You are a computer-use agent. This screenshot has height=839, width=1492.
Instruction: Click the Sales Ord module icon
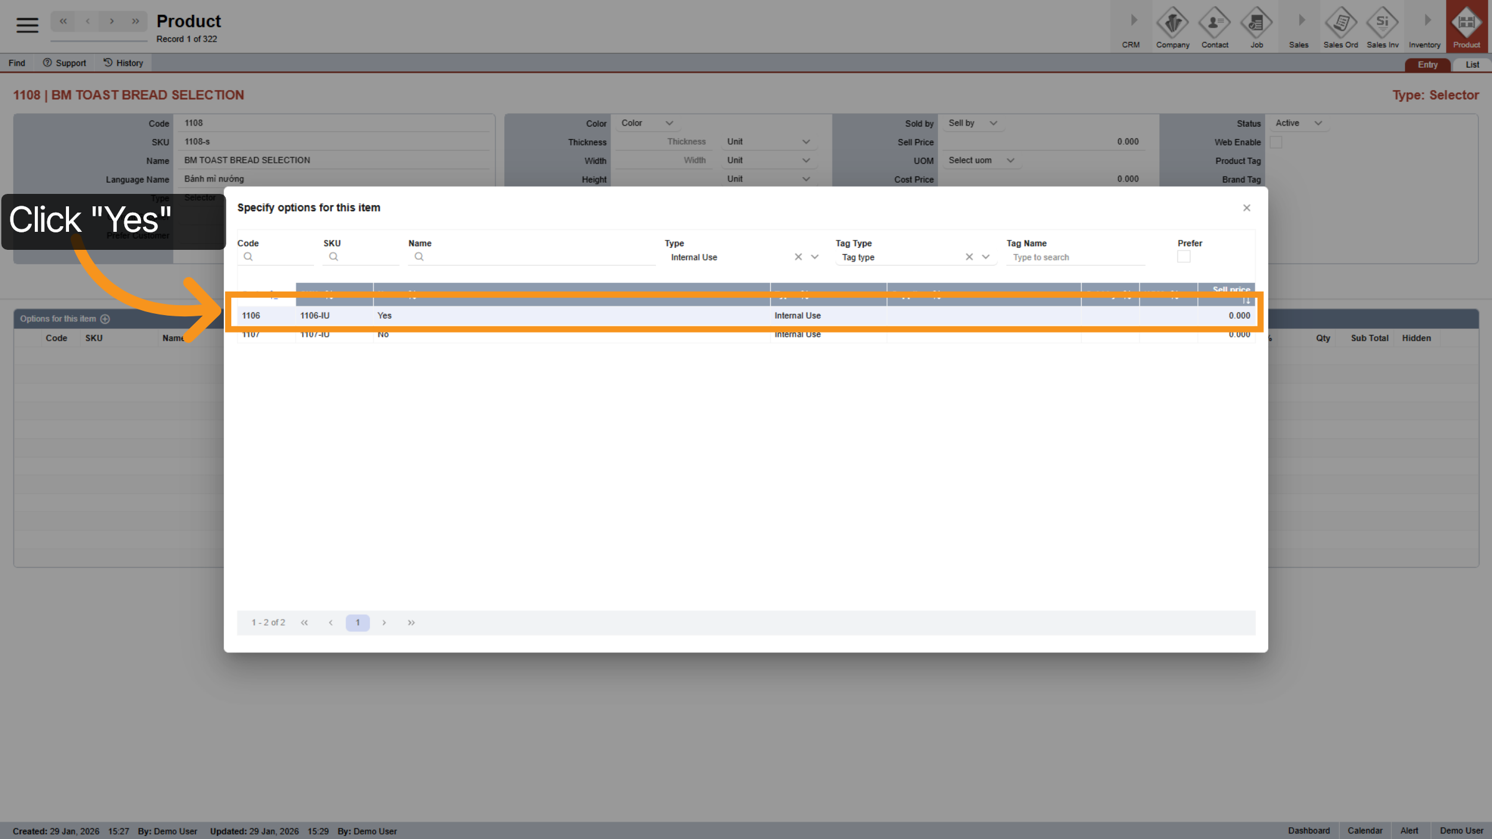click(x=1341, y=26)
